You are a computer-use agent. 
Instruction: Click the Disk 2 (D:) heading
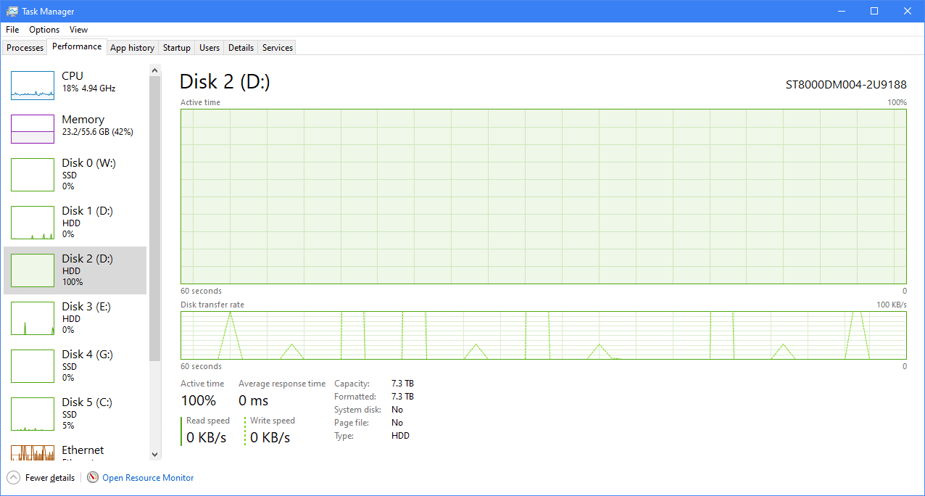(225, 81)
